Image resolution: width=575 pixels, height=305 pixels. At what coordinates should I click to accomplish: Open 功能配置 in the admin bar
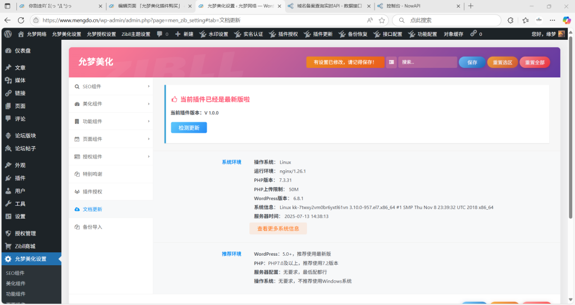click(x=423, y=34)
